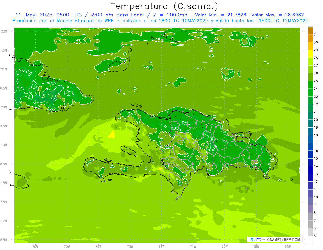Click the legend value "29"

pyautogui.click(x=316, y=50)
